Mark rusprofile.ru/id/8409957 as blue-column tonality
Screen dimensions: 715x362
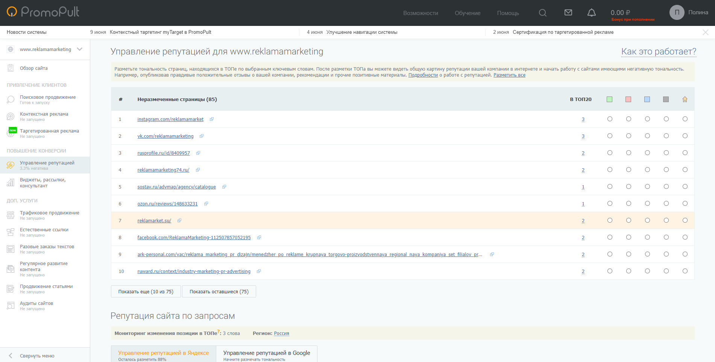[x=647, y=153]
